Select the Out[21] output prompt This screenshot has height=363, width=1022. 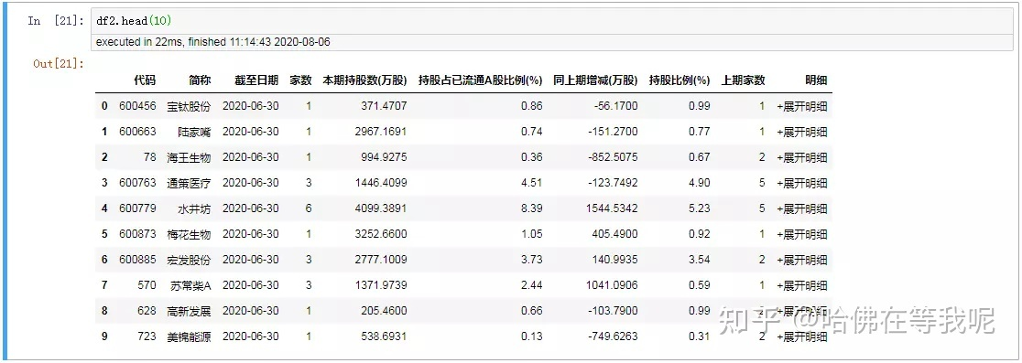60,64
